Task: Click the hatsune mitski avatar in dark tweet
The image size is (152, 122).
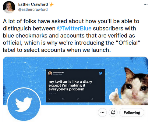Action: pyautogui.click(x=50, y=73)
